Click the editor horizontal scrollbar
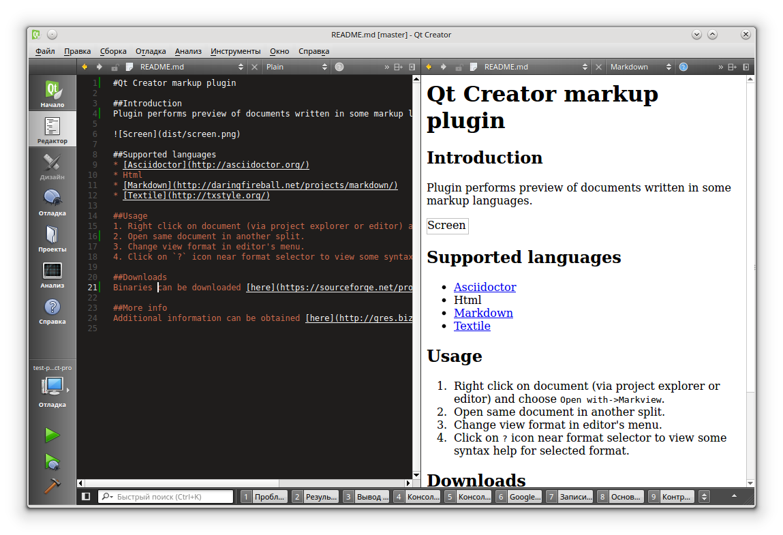 pos(245,483)
